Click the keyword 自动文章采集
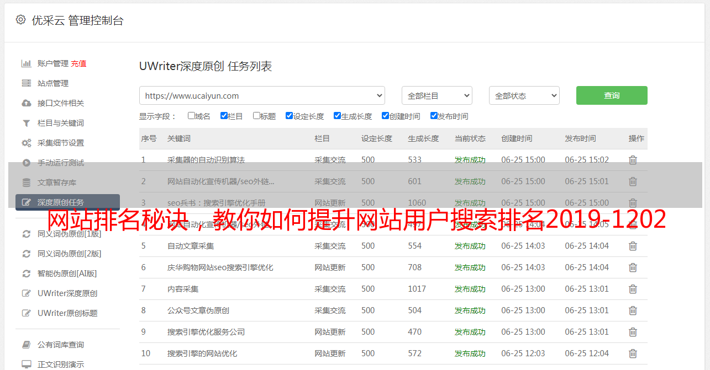Screen dimensions: 710x370 (191, 246)
